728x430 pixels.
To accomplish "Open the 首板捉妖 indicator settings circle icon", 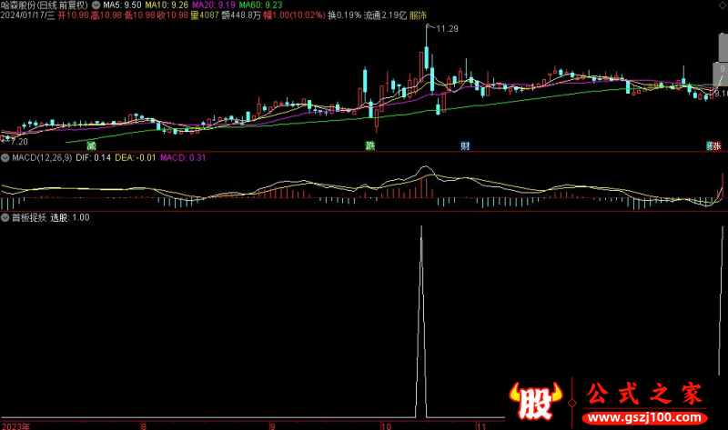I will pyautogui.click(x=5, y=217).
